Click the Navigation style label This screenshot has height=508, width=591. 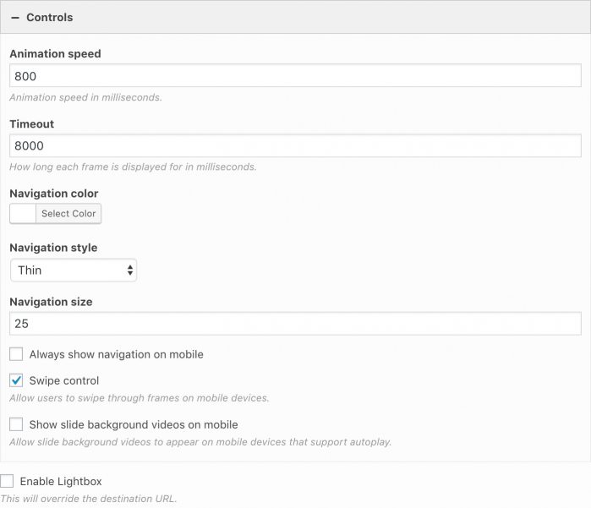53,248
